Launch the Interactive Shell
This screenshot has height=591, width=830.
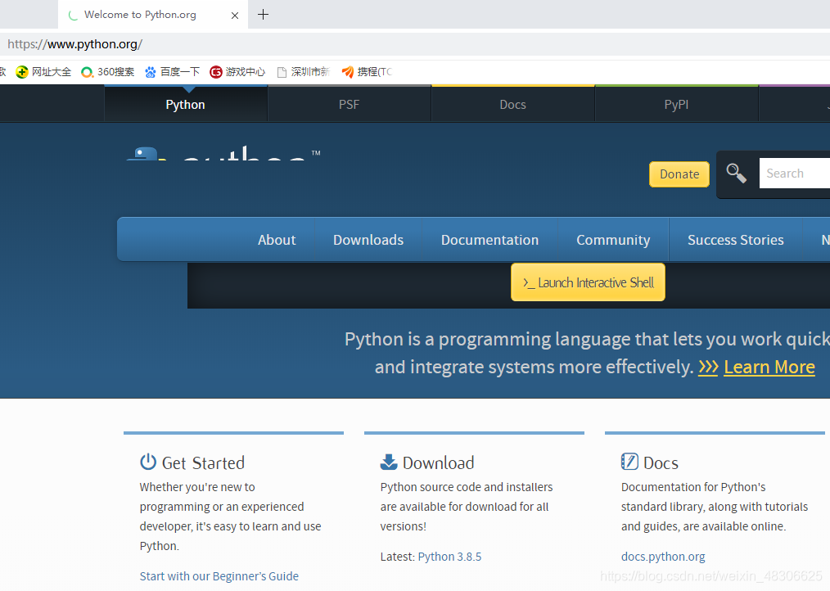coord(588,282)
